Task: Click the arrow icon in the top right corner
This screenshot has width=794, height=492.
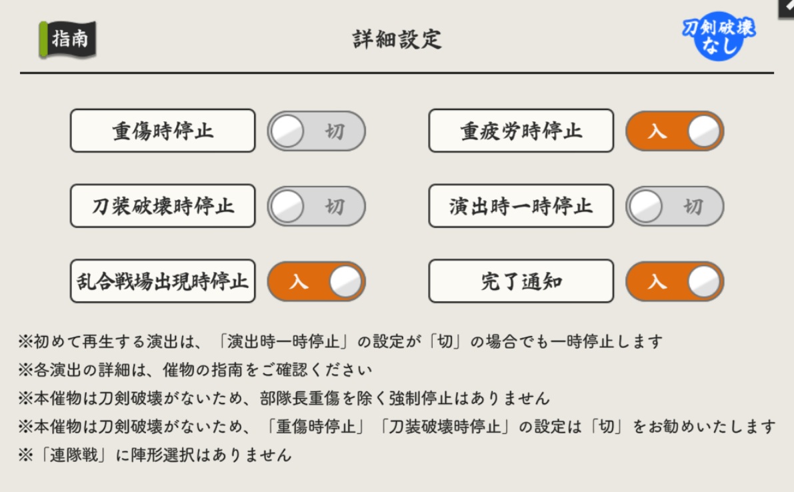Action: pos(787,8)
